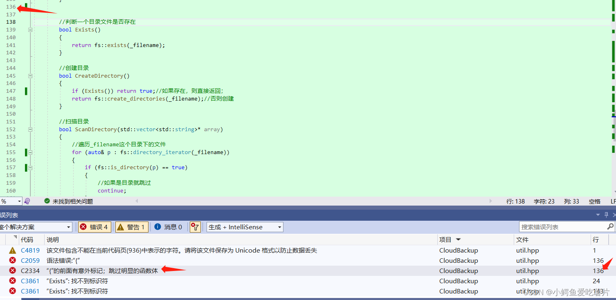Click the search magnifier in the error list search box
Screen dimensions: 616x300
(610, 226)
